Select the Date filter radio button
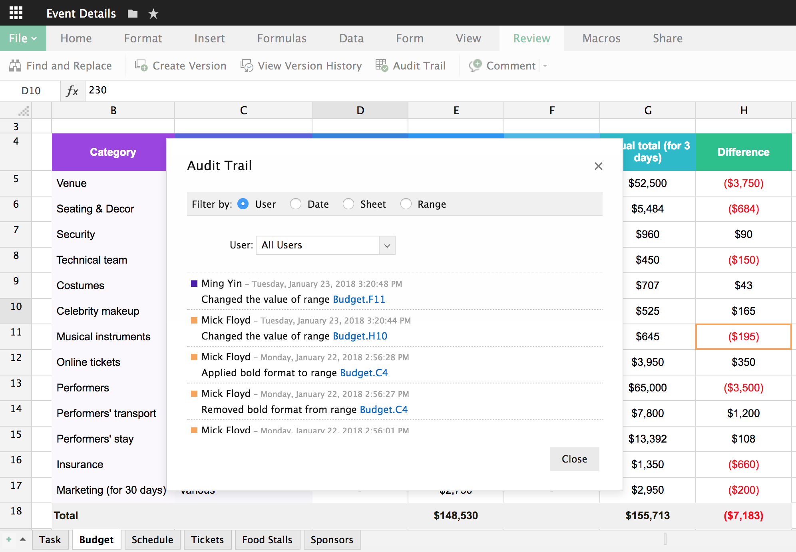Screen dimensions: 796x552 coord(296,204)
